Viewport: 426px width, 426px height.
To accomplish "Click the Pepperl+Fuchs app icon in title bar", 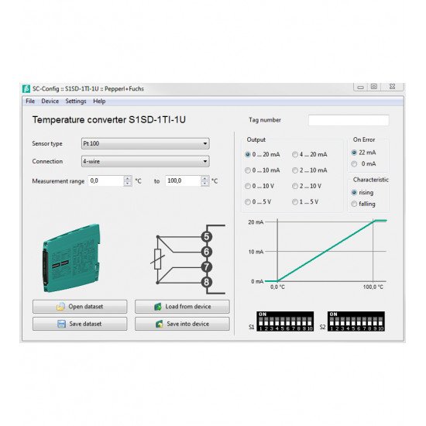I will [26, 89].
